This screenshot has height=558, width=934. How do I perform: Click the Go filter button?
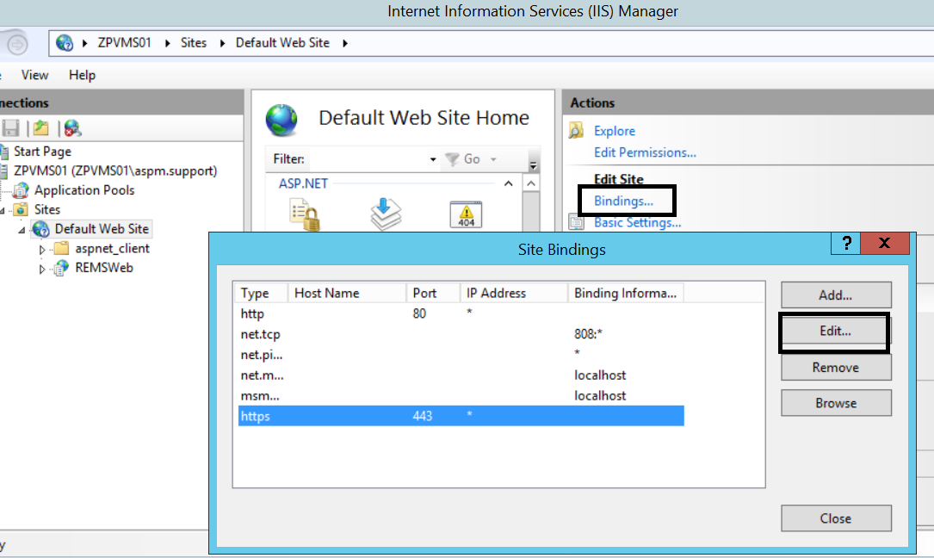(463, 159)
